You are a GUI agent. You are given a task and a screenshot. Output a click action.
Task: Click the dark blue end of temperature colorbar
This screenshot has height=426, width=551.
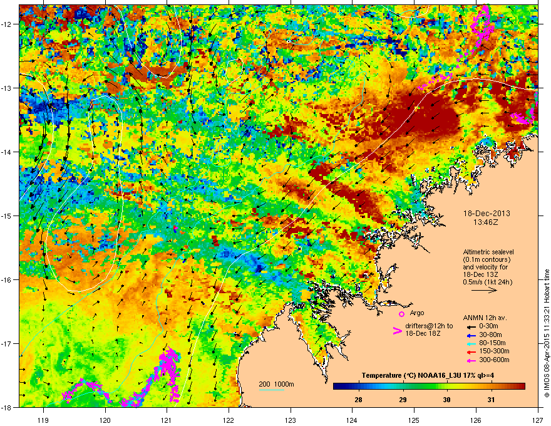[337, 387]
